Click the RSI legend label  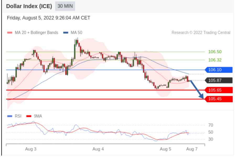point(18,116)
